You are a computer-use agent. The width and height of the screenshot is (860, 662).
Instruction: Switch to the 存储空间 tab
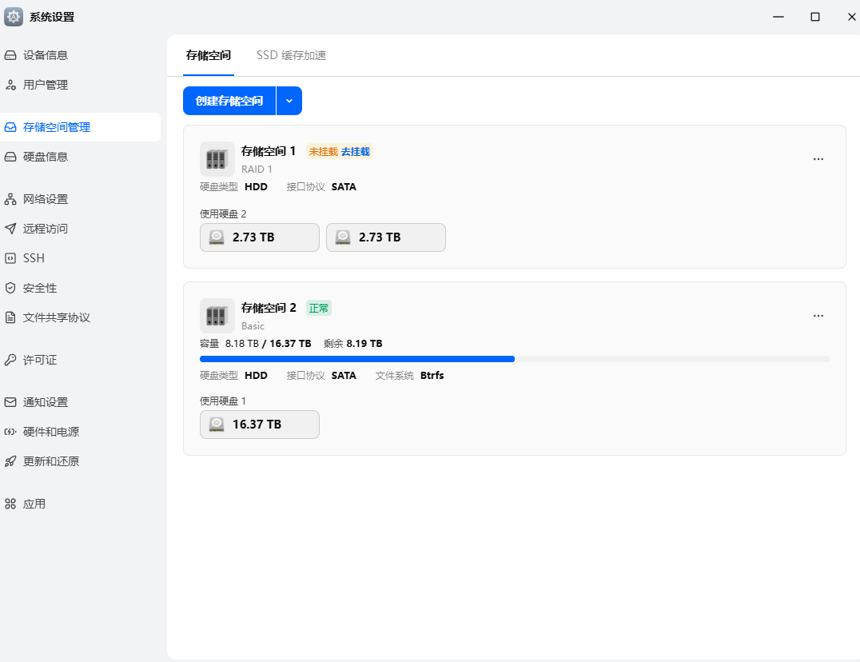pos(209,55)
